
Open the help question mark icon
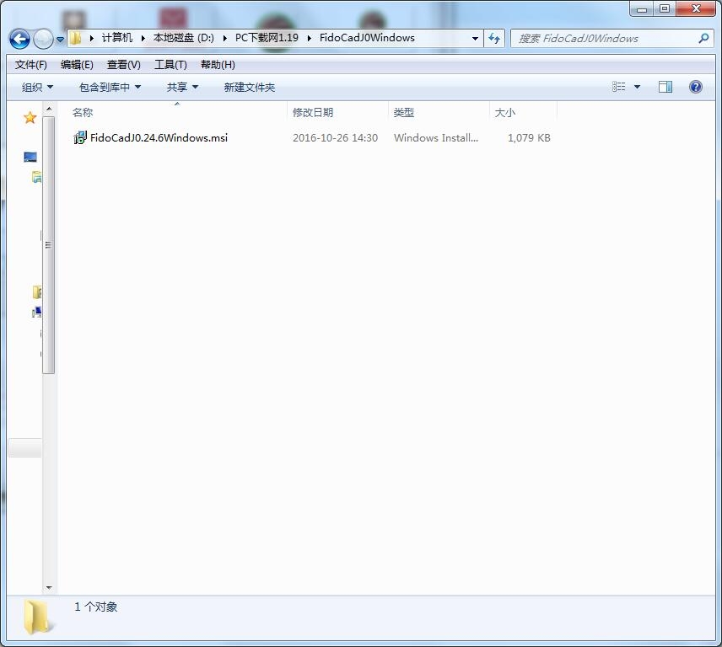pos(696,87)
